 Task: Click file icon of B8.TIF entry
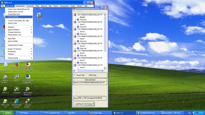pyautogui.click(x=75, y=22)
